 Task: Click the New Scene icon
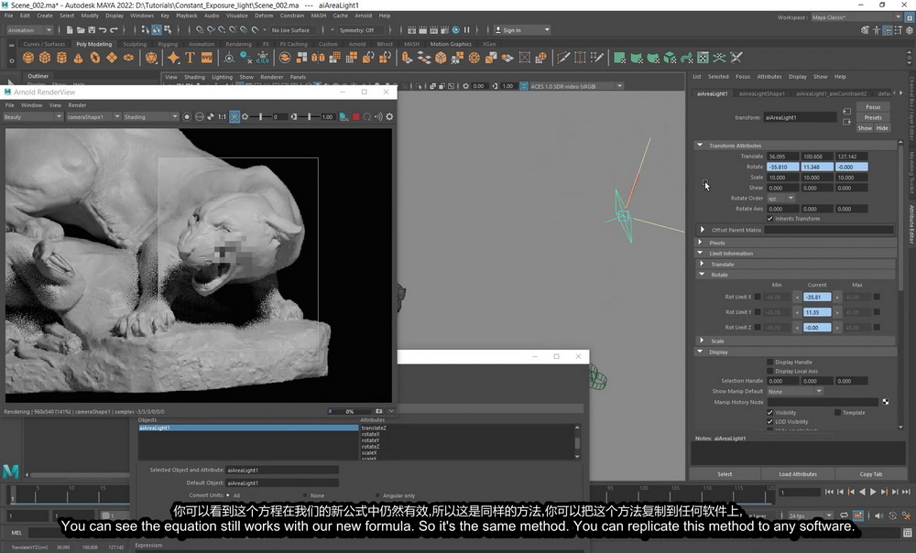[x=70, y=30]
